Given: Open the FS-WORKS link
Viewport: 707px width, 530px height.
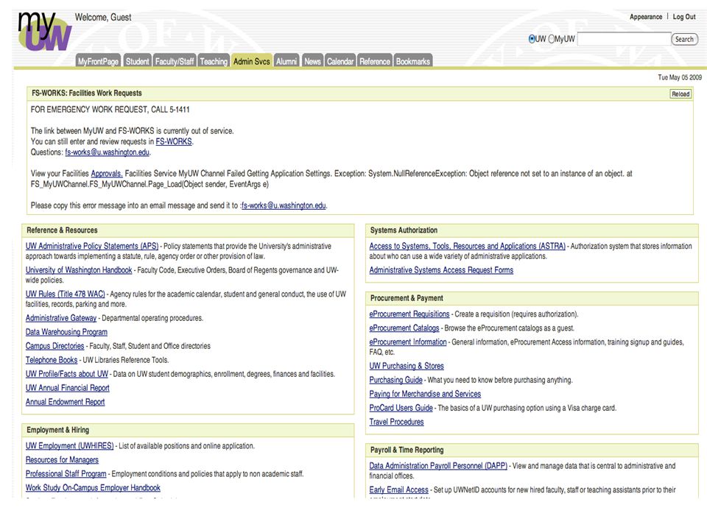Looking at the screenshot, I should tap(174, 141).
